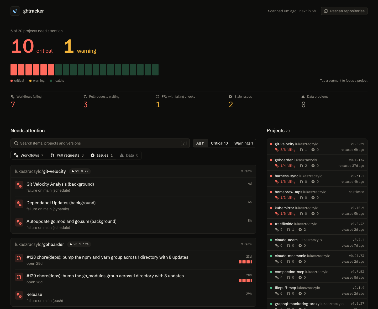Click git-velocity issues count icon

pos(313,150)
